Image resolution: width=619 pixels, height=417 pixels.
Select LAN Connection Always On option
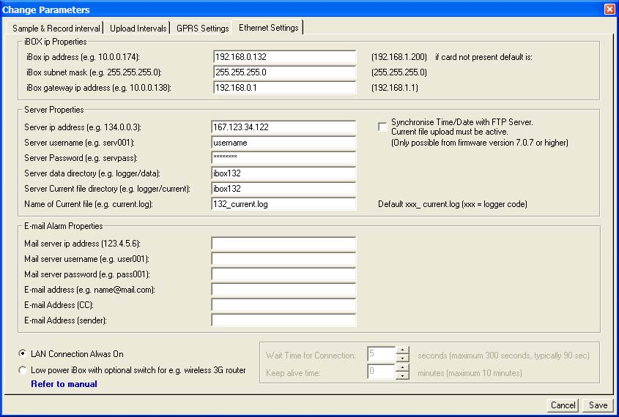(23, 354)
